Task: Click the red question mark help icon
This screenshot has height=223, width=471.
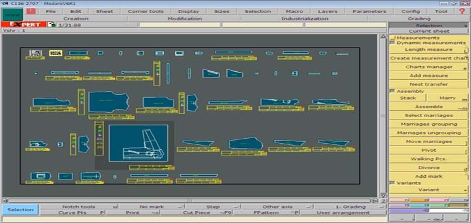Action: (462, 11)
